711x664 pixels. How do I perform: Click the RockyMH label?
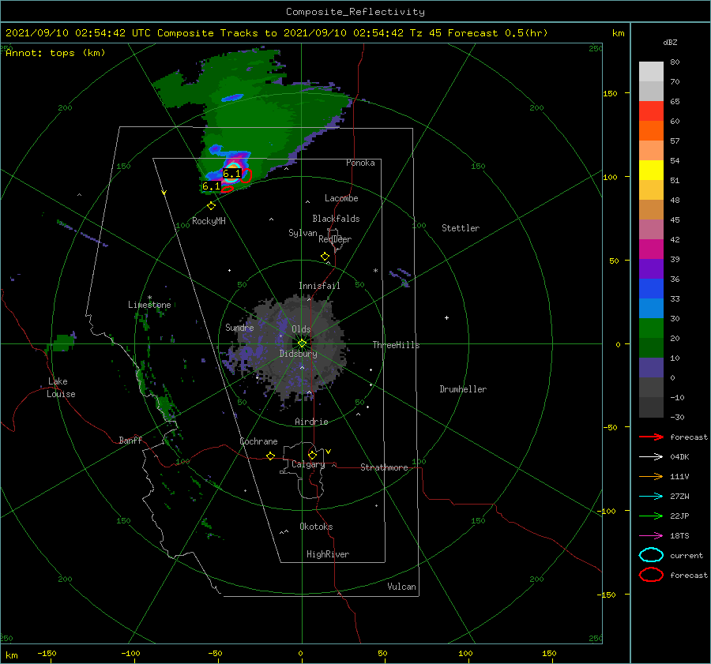[x=209, y=221]
